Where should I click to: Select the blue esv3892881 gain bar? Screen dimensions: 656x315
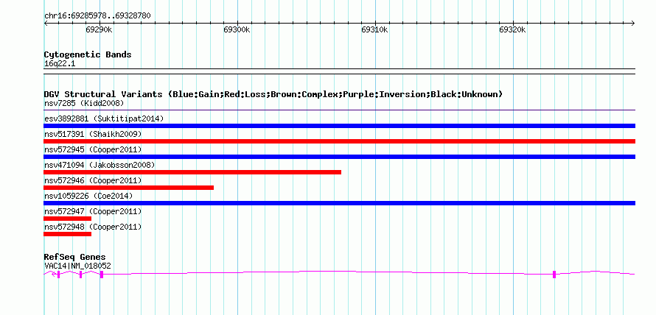(339, 126)
